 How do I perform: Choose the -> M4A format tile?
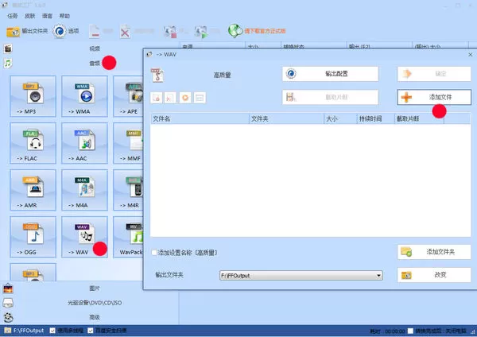[84, 190]
